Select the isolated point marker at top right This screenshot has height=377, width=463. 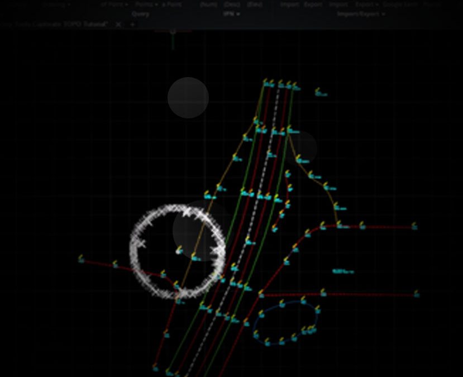[318, 91]
